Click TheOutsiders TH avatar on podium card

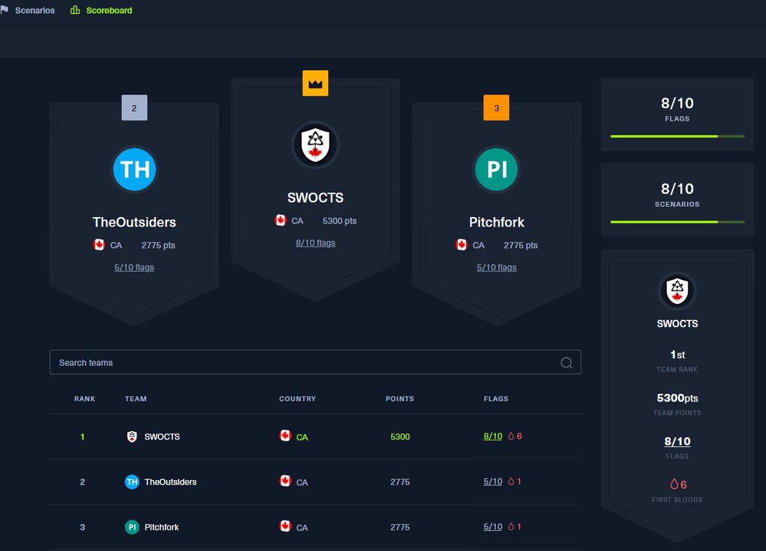click(x=134, y=170)
